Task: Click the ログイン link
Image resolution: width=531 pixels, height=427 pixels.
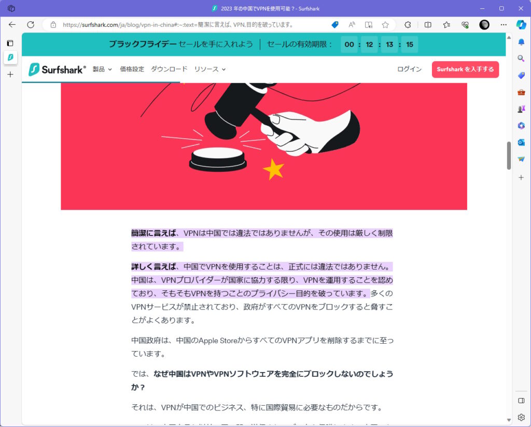Action: [410, 69]
